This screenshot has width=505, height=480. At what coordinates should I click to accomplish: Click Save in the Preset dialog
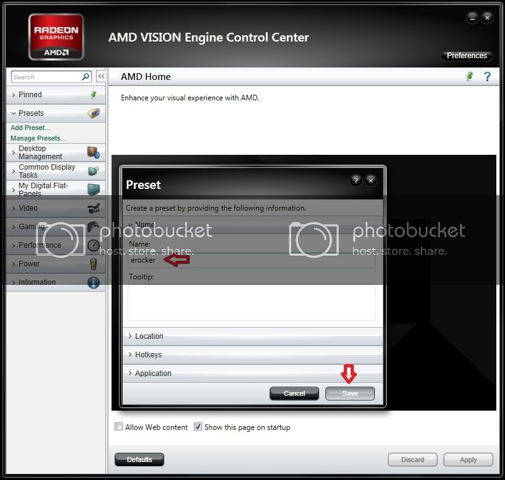(350, 393)
